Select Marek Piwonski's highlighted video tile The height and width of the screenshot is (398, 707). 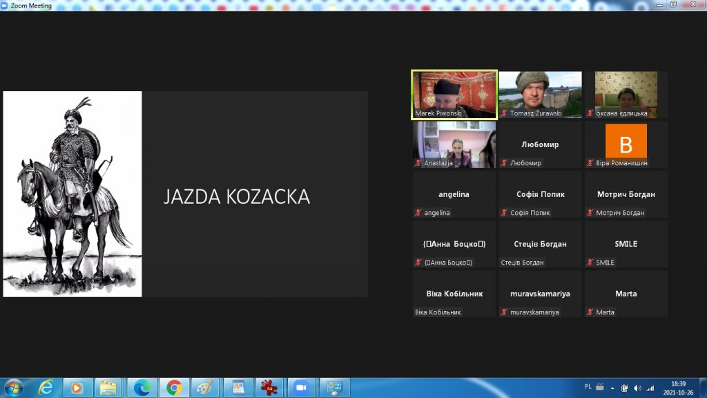[x=454, y=94]
